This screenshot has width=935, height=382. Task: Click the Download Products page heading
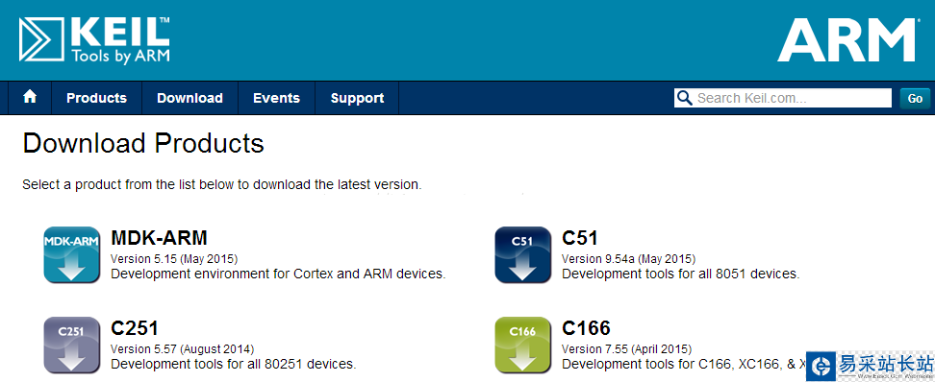coord(143,144)
